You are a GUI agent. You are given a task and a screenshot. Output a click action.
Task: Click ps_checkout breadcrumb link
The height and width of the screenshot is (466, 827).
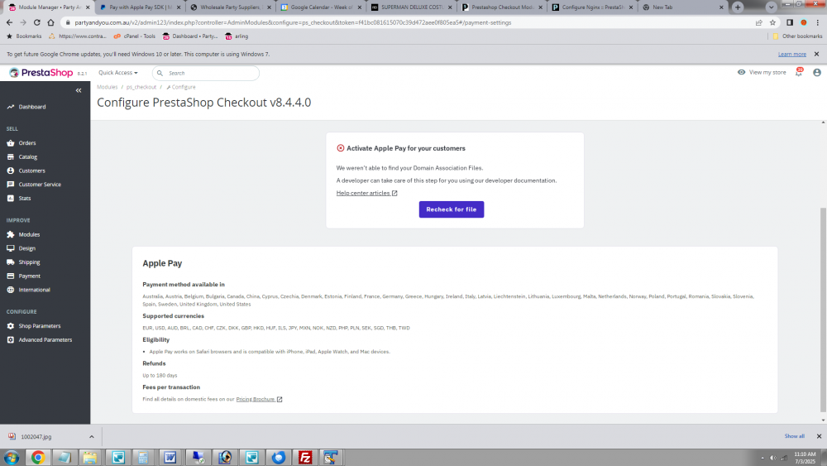click(x=141, y=87)
